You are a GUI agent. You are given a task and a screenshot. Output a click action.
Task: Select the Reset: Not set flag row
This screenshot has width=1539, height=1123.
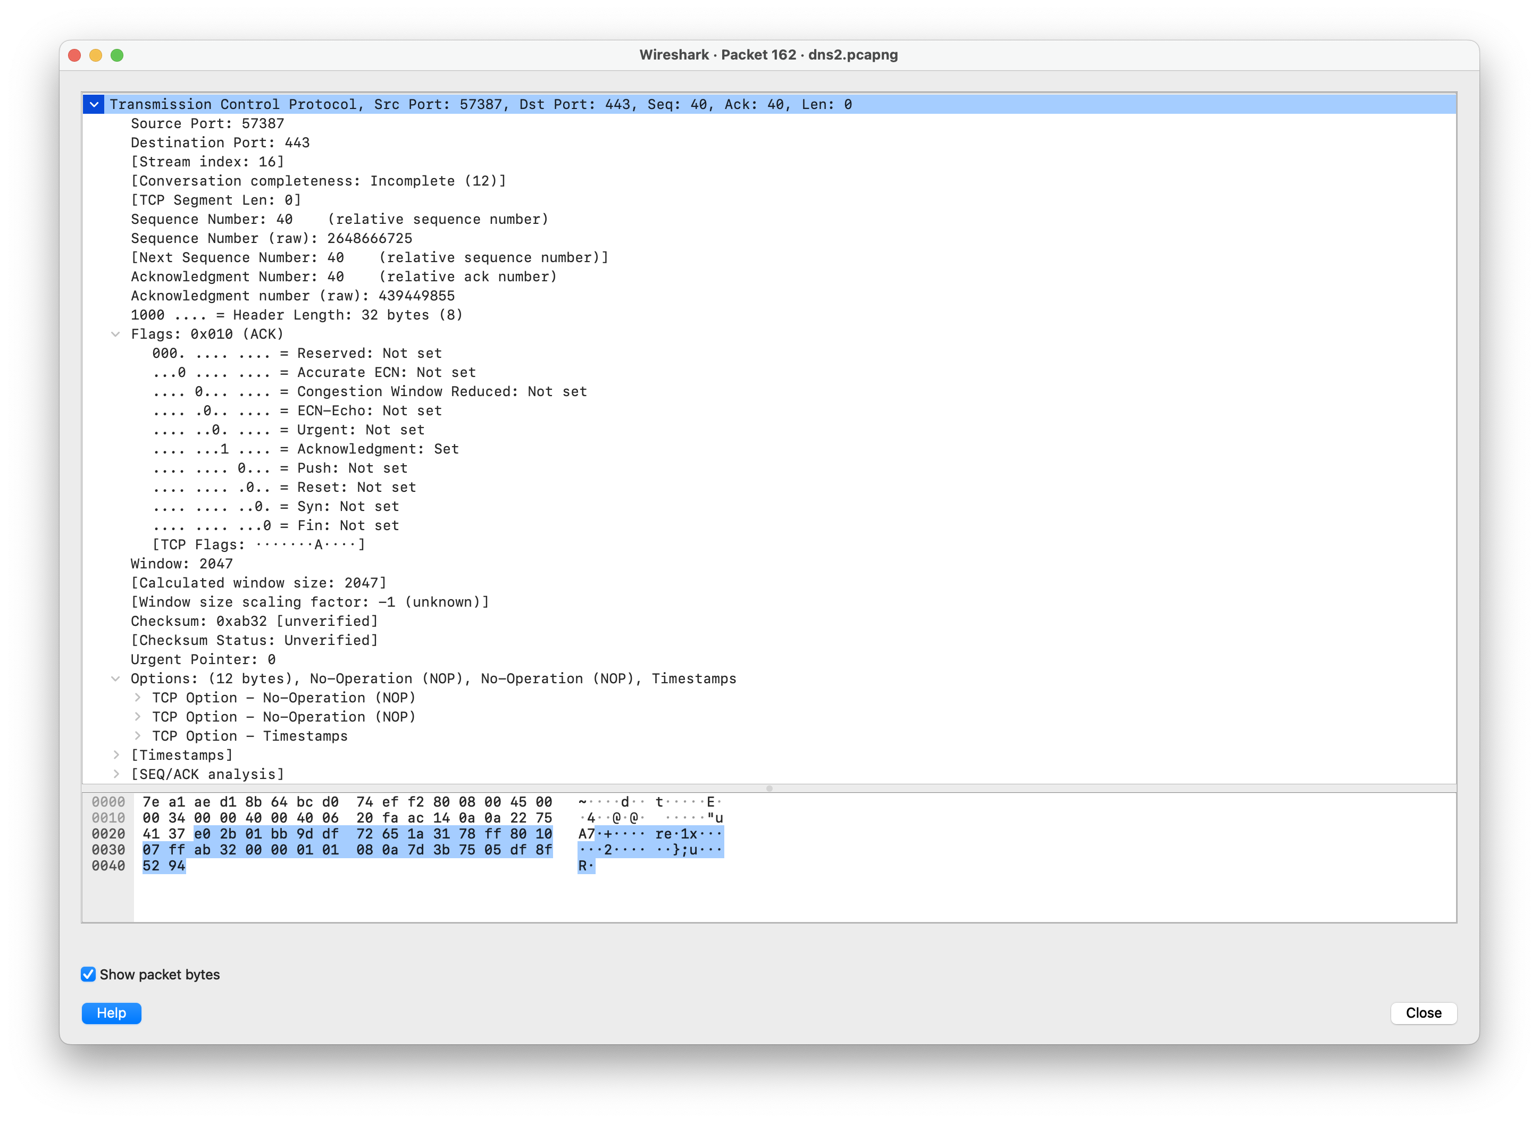tap(769, 487)
